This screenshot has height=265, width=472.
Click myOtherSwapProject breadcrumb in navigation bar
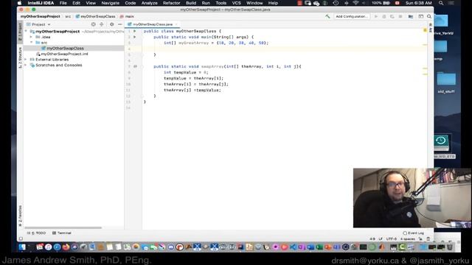pos(41,16)
